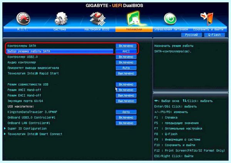Select Режим XHCI Hand-off label
The height and width of the screenshot is (163, 231).
pyautogui.click(x=24, y=90)
